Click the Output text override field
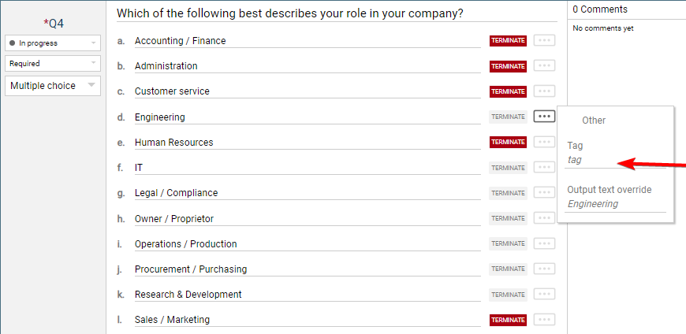686x334 pixels. [616, 204]
